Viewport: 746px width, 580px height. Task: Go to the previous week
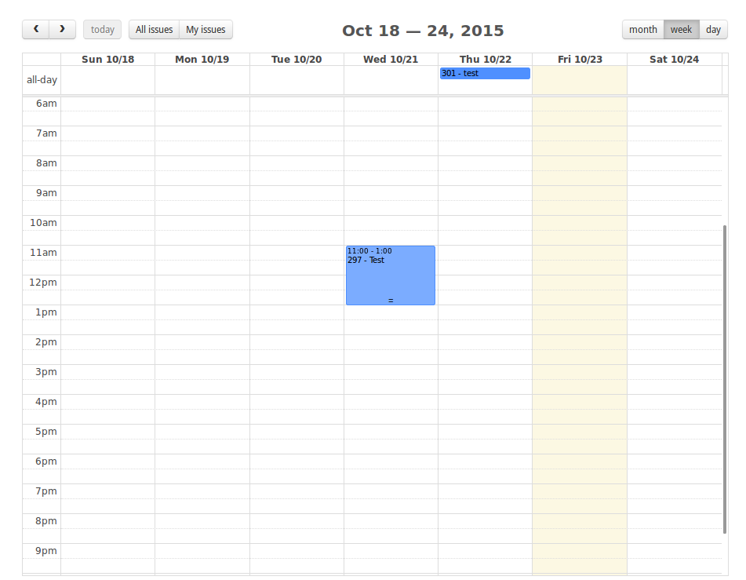pos(35,30)
